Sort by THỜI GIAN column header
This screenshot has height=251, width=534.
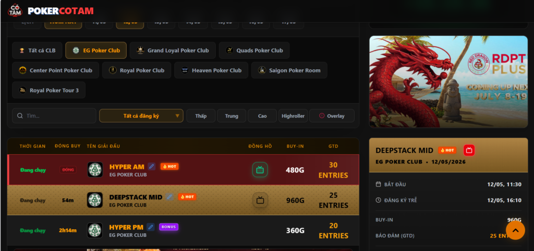[33, 146]
